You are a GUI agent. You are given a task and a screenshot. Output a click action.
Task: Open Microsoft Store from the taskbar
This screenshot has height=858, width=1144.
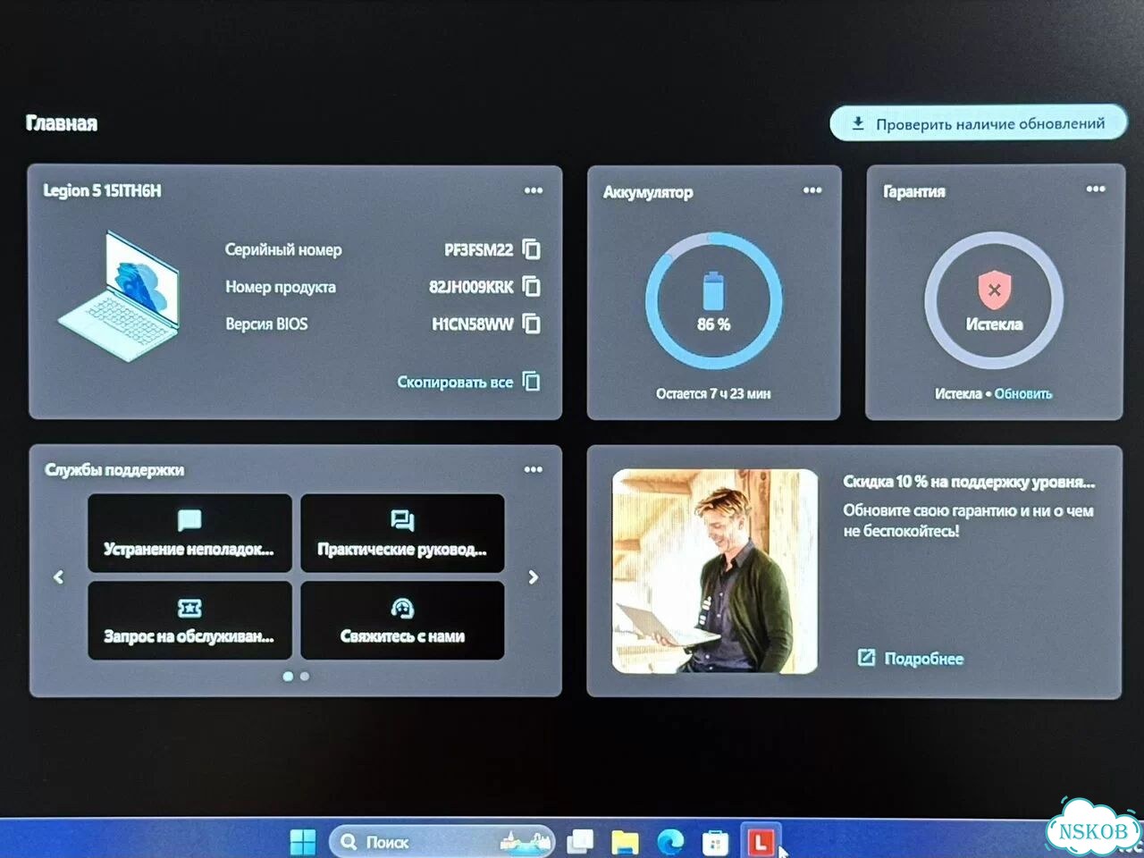pyautogui.click(x=715, y=842)
